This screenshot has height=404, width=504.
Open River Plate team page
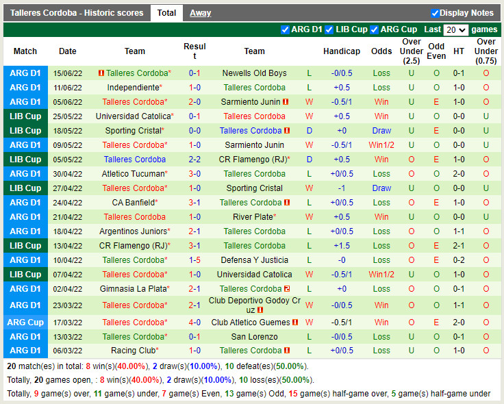[x=254, y=217]
